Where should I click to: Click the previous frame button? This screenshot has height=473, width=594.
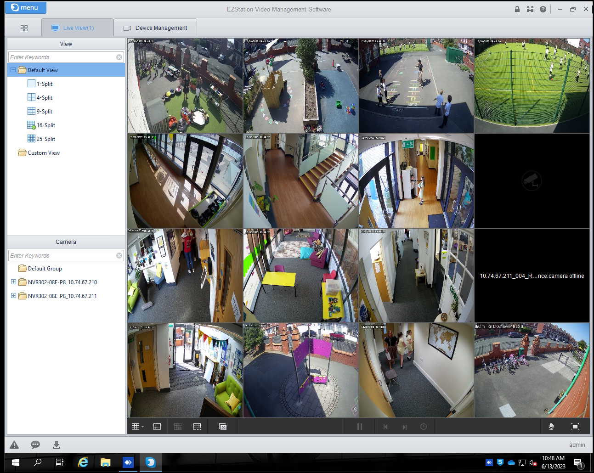(x=385, y=427)
